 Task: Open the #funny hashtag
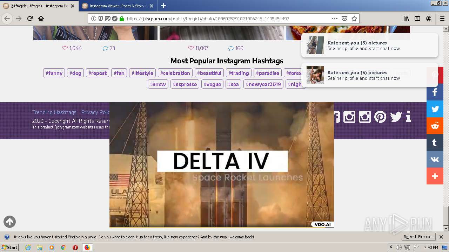54,73
